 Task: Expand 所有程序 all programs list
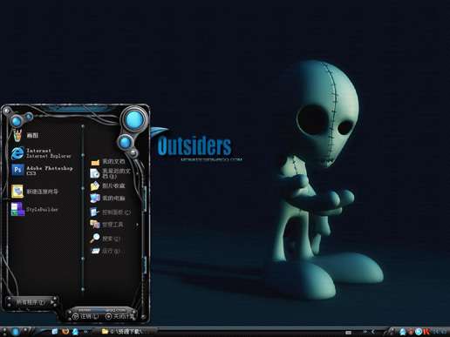(32, 302)
